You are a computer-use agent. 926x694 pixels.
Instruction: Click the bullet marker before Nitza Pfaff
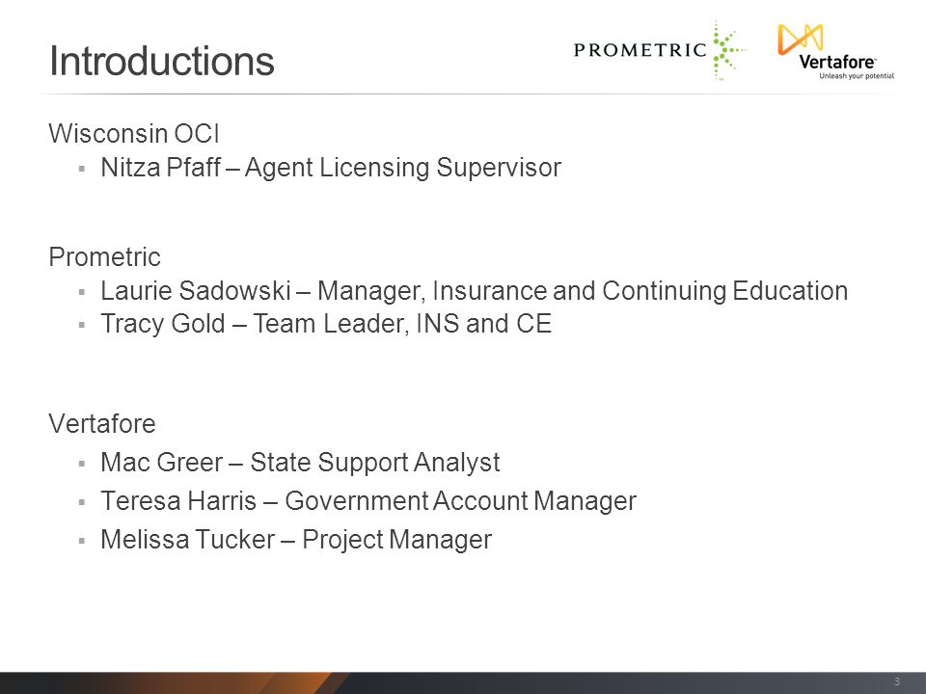tap(81, 169)
